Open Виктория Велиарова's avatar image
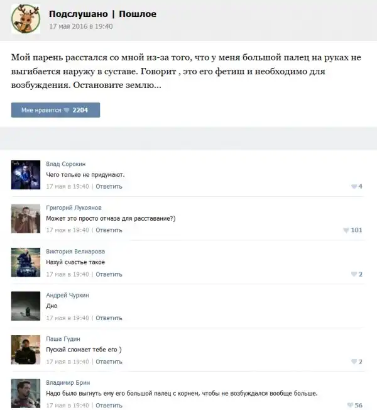Screen dimensions: 377x410 (26, 262)
